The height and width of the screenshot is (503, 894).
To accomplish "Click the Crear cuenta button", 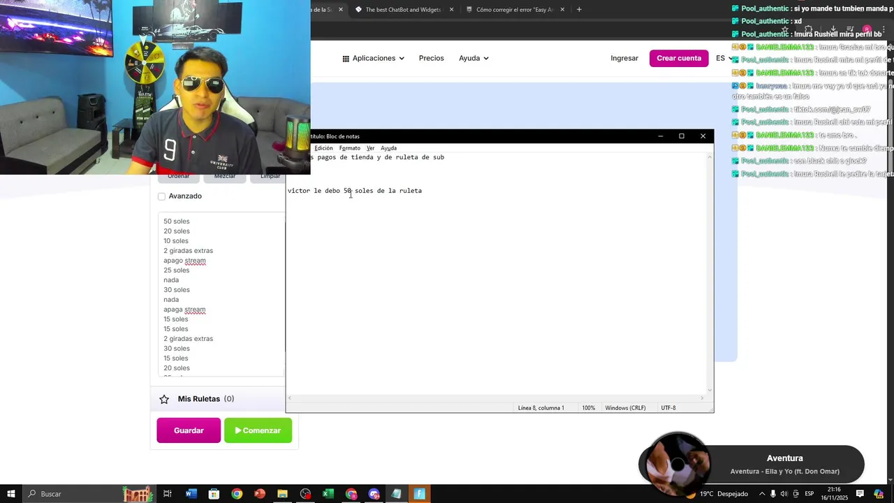I will point(679,58).
